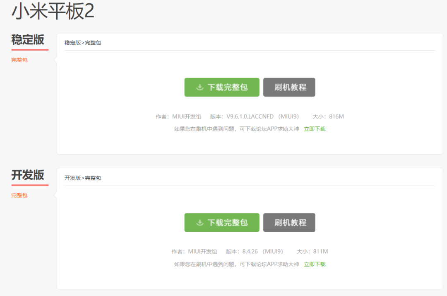Select 完整包 under 稳定版 sidebar

click(19, 60)
